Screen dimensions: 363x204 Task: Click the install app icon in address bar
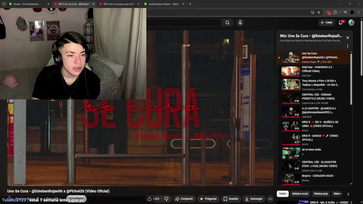(313, 12)
